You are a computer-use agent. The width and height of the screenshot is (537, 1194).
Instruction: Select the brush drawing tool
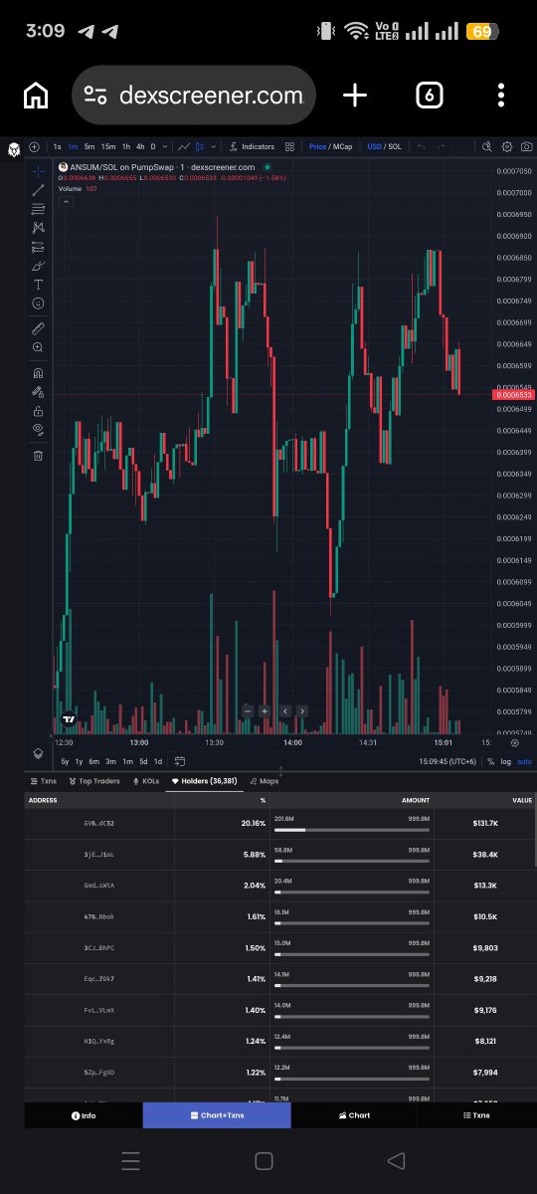tap(38, 266)
